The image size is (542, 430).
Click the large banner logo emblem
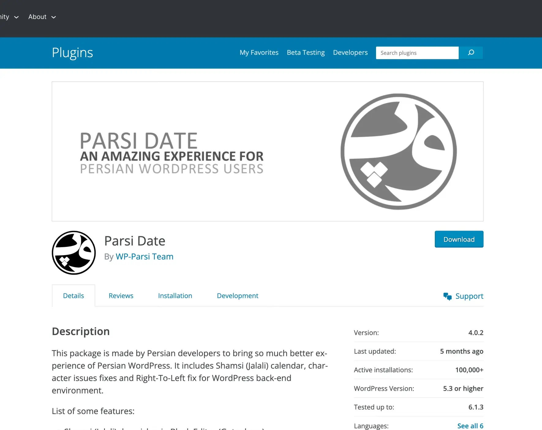398,152
